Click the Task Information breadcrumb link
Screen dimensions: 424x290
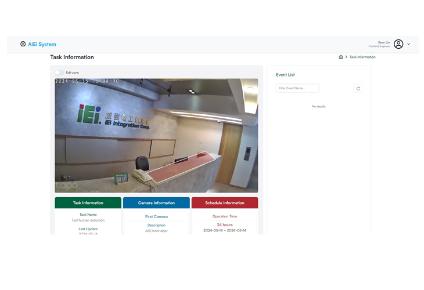tap(362, 57)
